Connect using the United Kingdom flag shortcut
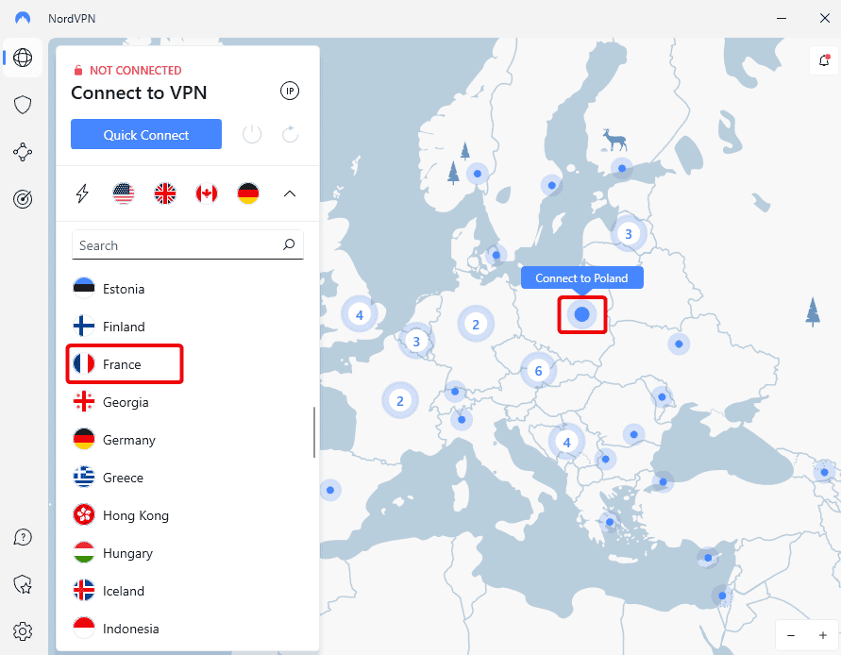 tap(164, 193)
